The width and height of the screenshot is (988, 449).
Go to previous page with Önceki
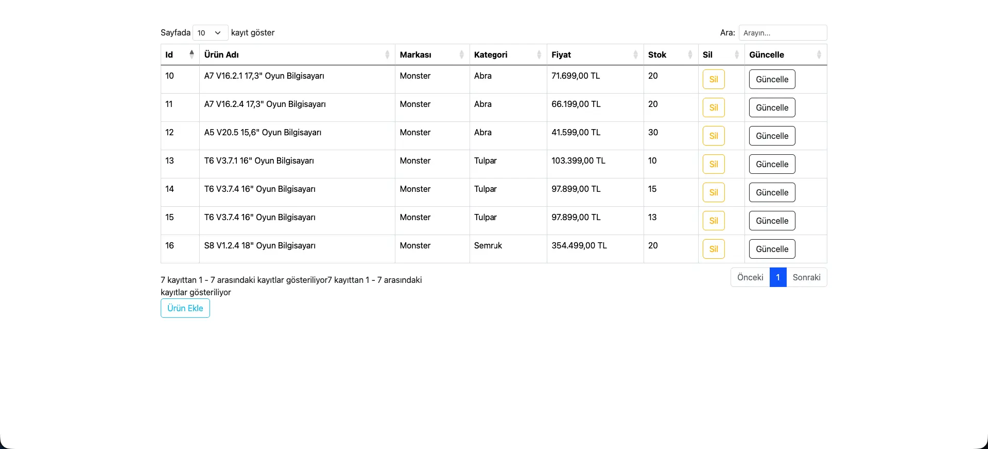click(750, 277)
